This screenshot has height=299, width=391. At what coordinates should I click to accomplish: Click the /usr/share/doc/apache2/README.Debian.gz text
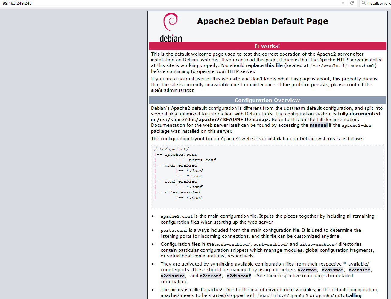(x=213, y=120)
